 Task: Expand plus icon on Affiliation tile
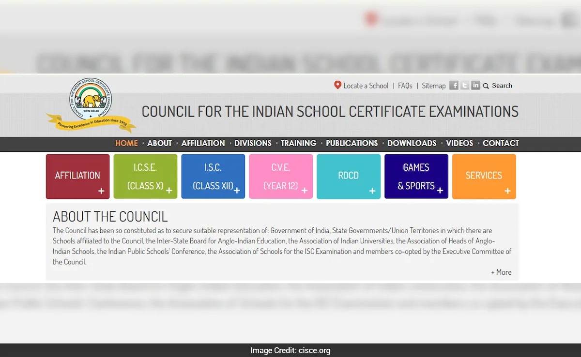[101, 191]
